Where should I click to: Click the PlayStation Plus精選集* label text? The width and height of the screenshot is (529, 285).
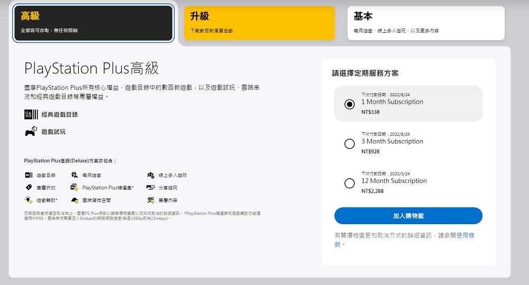tap(108, 188)
